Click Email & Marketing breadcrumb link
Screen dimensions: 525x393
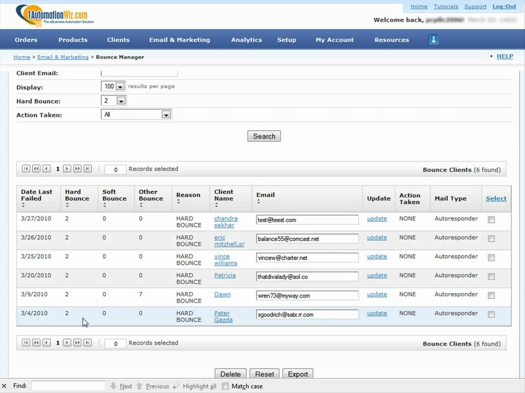(63, 57)
